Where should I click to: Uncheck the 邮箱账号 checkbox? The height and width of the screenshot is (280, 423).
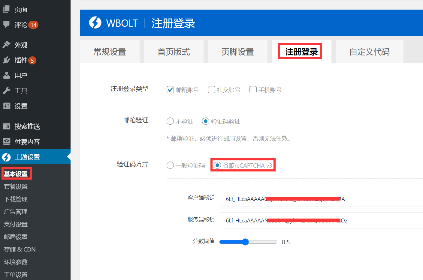pyautogui.click(x=170, y=89)
